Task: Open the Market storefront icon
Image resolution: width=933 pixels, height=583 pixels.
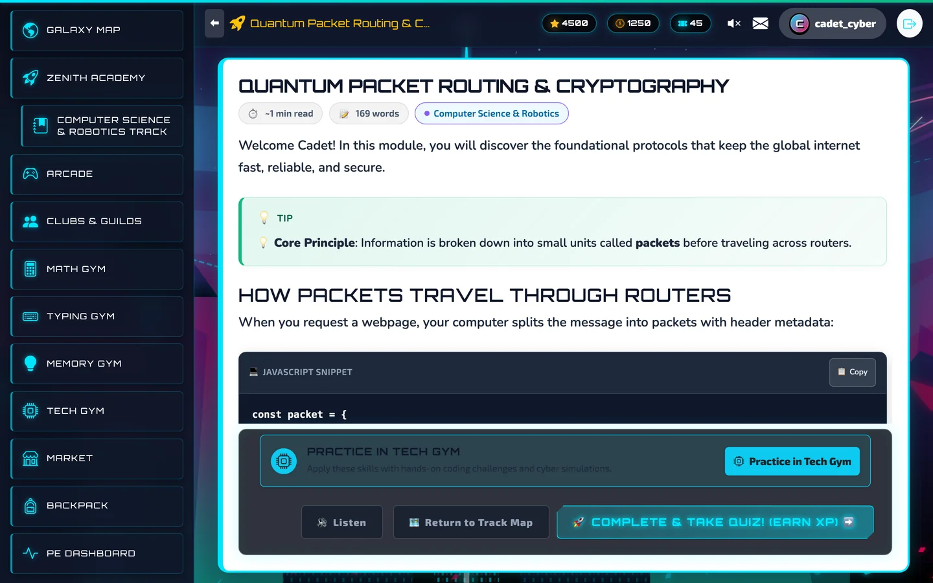Action: pyautogui.click(x=30, y=459)
